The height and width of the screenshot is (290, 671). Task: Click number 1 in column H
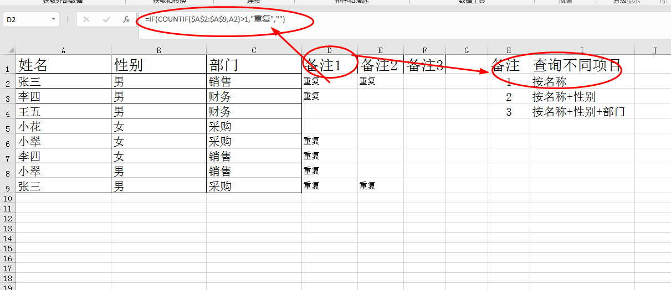click(x=509, y=81)
